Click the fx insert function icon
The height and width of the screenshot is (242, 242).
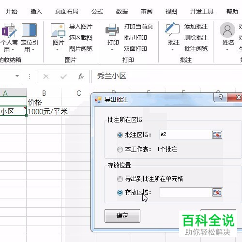(x=81, y=76)
